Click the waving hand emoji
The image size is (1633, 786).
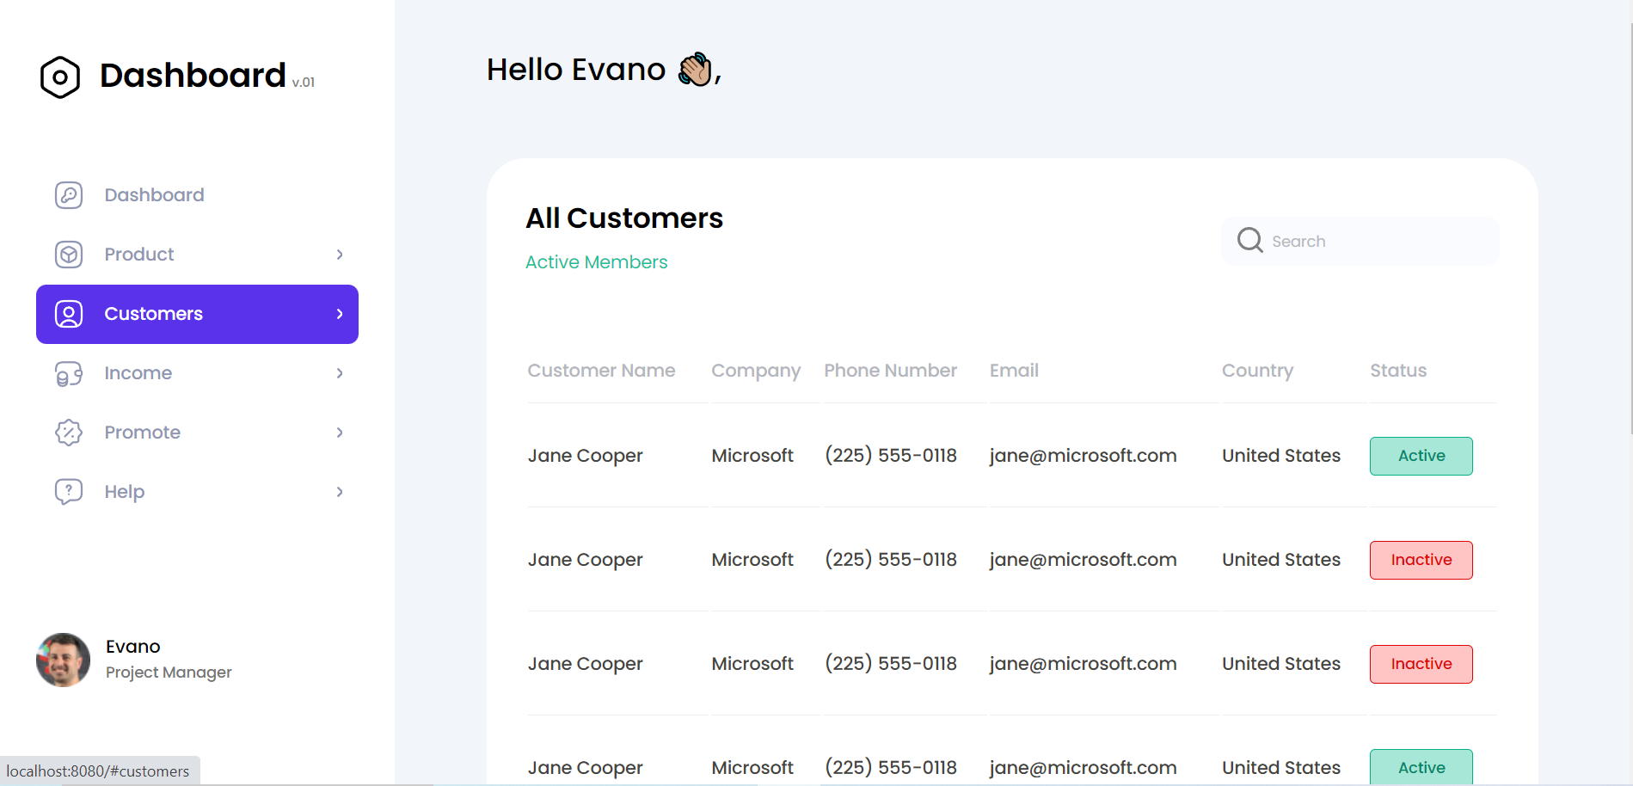tap(692, 68)
